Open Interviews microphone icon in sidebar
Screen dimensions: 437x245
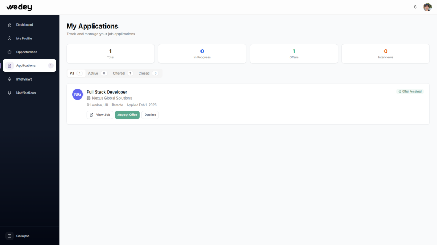10,79
